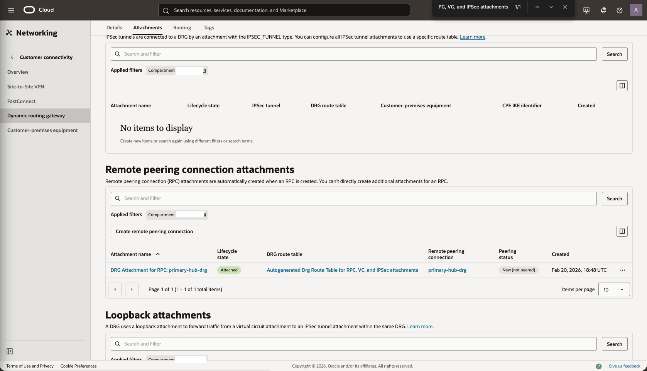647x371 pixels.
Task: Open the Help question mark menu
Action: click(x=620, y=10)
